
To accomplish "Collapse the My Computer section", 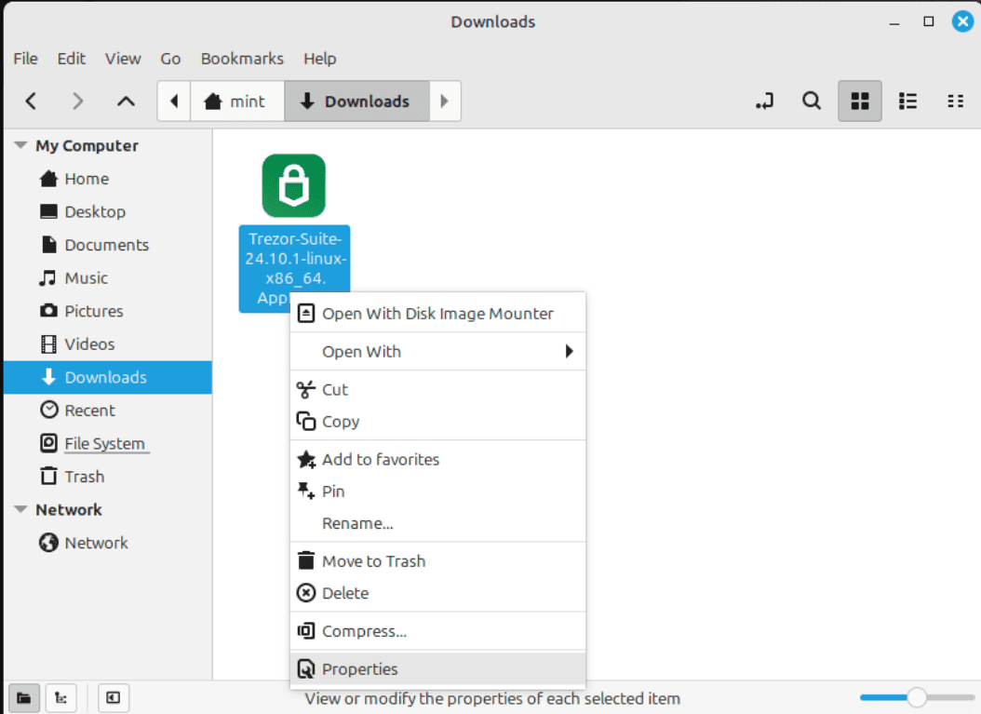I will pos(20,145).
